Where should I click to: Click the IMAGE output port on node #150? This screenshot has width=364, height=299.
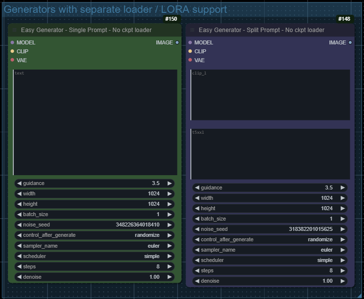coord(177,42)
